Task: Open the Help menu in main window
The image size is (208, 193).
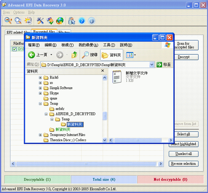Action: (31, 12)
